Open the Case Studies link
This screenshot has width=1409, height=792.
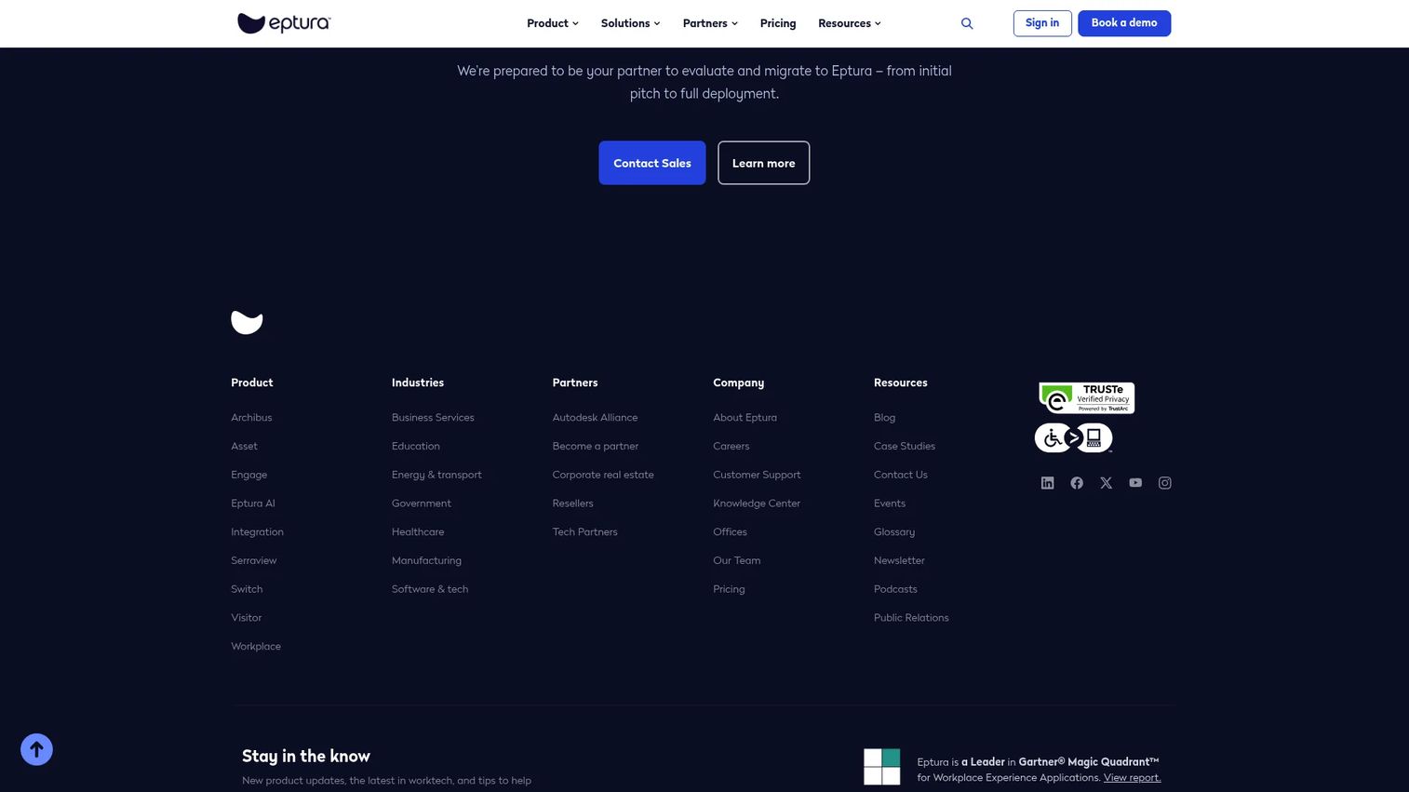point(905,447)
